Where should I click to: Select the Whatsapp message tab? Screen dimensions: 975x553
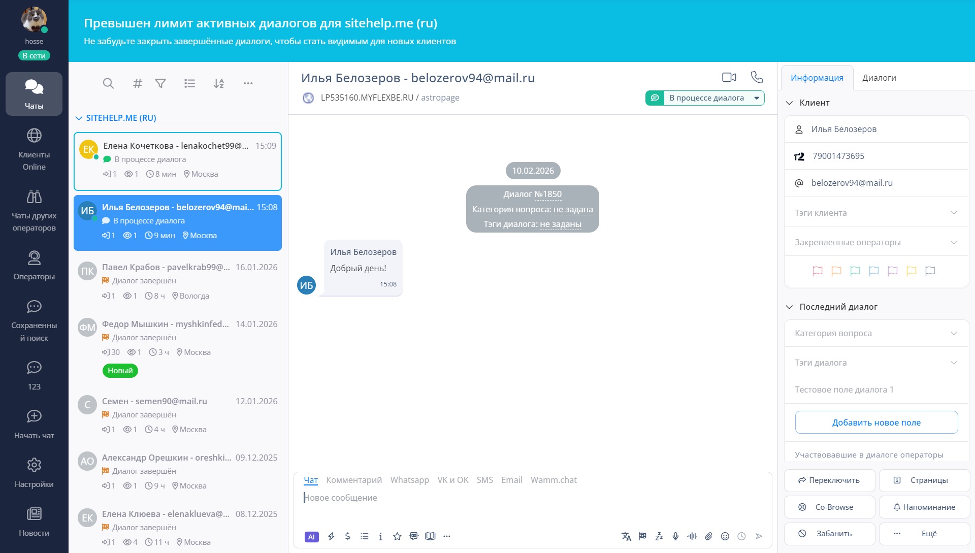point(409,480)
